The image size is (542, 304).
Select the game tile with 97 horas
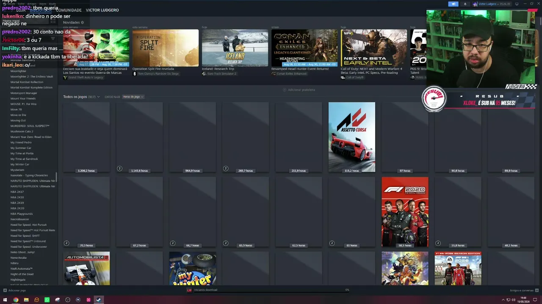[405, 137]
